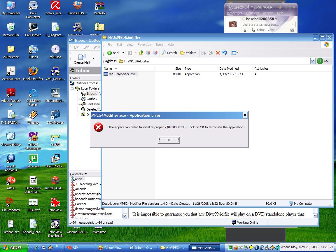This screenshot has height=252, width=336.
Task: Click the DivX Player desktop icon
Action: point(33,30)
